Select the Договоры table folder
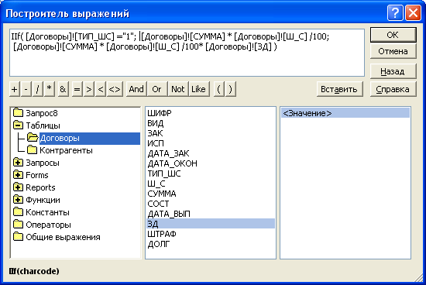The width and height of the screenshot is (426, 285). [x=60, y=139]
